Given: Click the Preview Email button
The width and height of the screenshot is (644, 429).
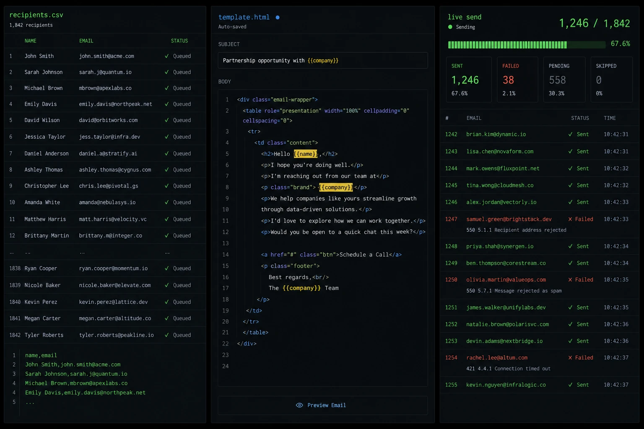Looking at the screenshot, I should 323,405.
